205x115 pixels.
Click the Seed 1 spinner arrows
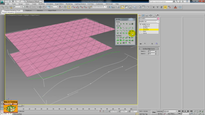156,51
